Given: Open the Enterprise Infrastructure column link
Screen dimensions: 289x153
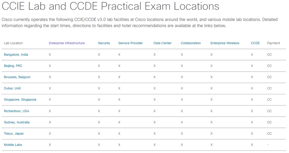Looking at the screenshot, I should (67, 43).
